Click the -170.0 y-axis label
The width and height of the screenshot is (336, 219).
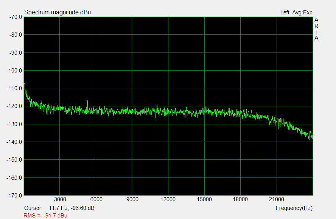tap(15, 196)
